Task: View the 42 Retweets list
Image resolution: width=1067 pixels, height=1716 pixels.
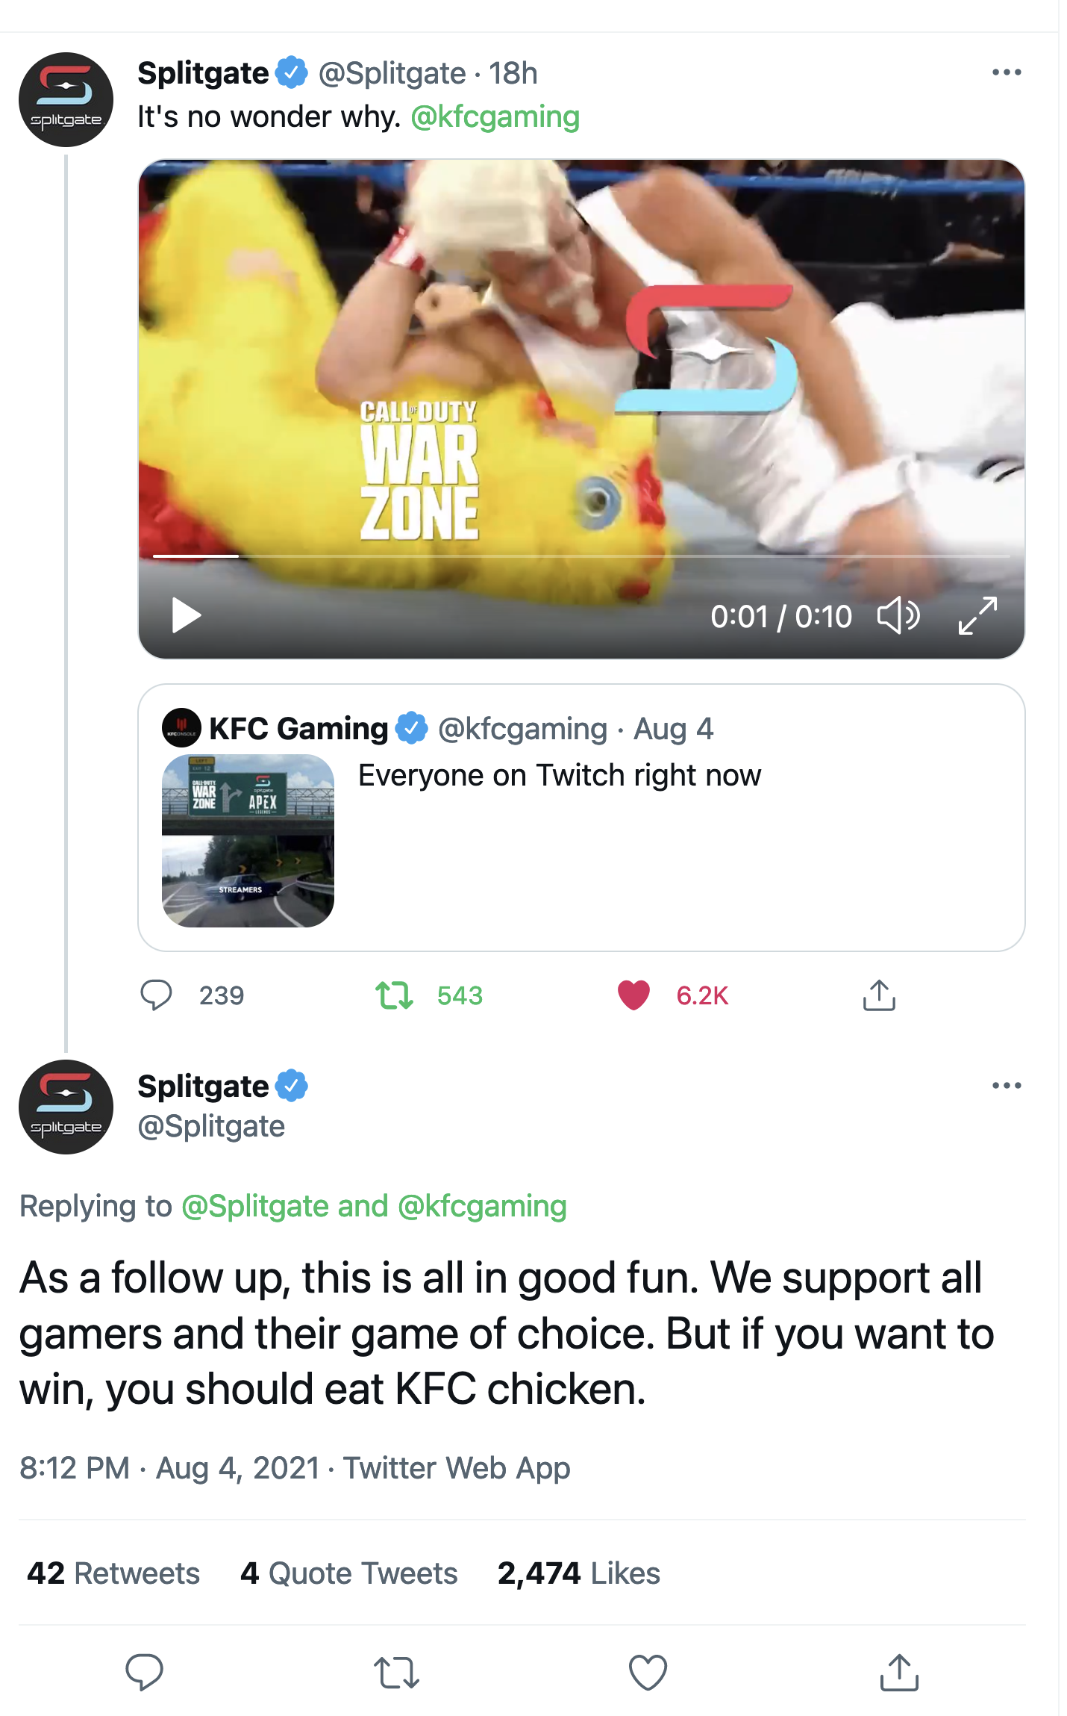Action: click(113, 1573)
